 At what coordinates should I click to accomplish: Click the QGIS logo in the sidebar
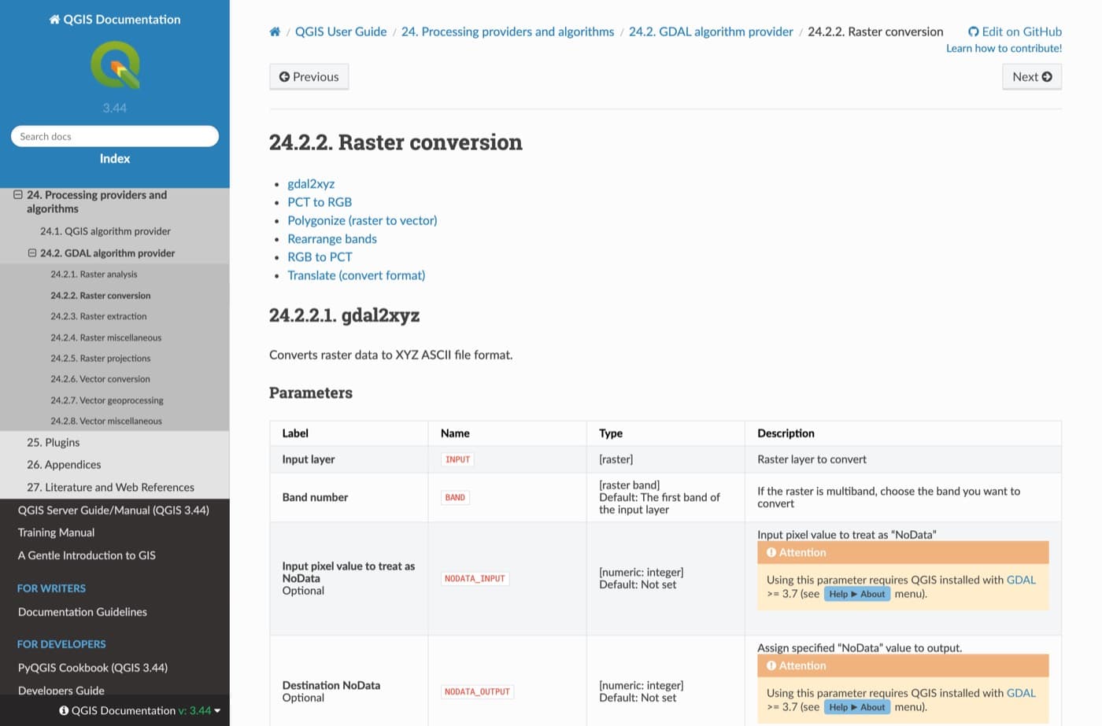tap(115, 64)
